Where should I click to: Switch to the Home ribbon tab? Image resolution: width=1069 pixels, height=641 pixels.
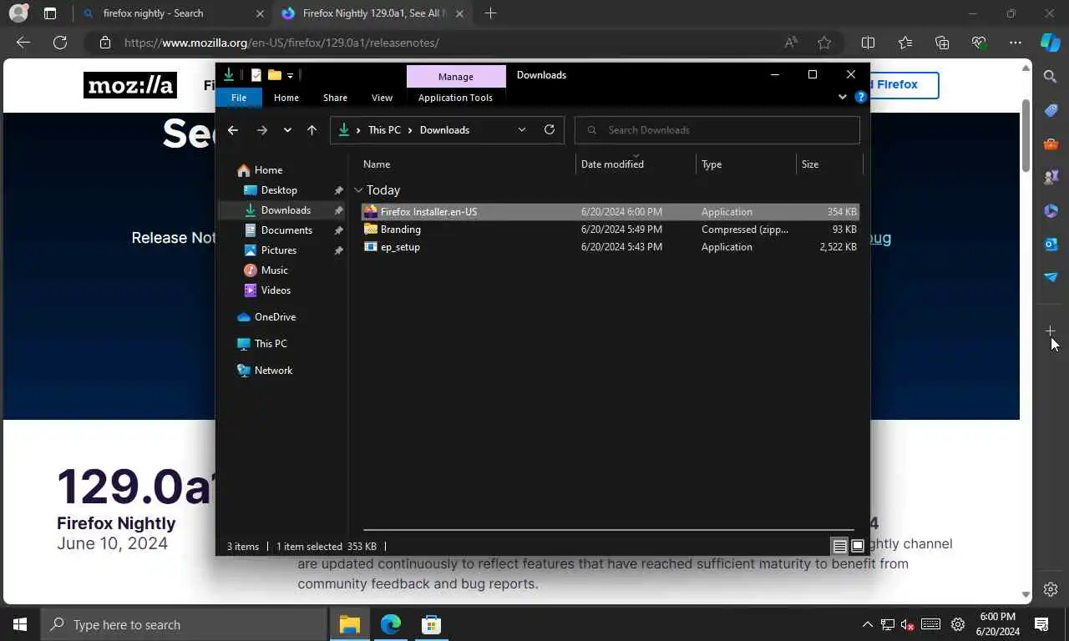[x=286, y=98]
